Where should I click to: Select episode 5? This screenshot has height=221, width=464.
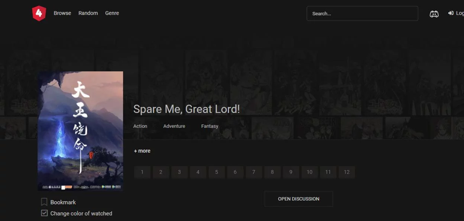216,172
